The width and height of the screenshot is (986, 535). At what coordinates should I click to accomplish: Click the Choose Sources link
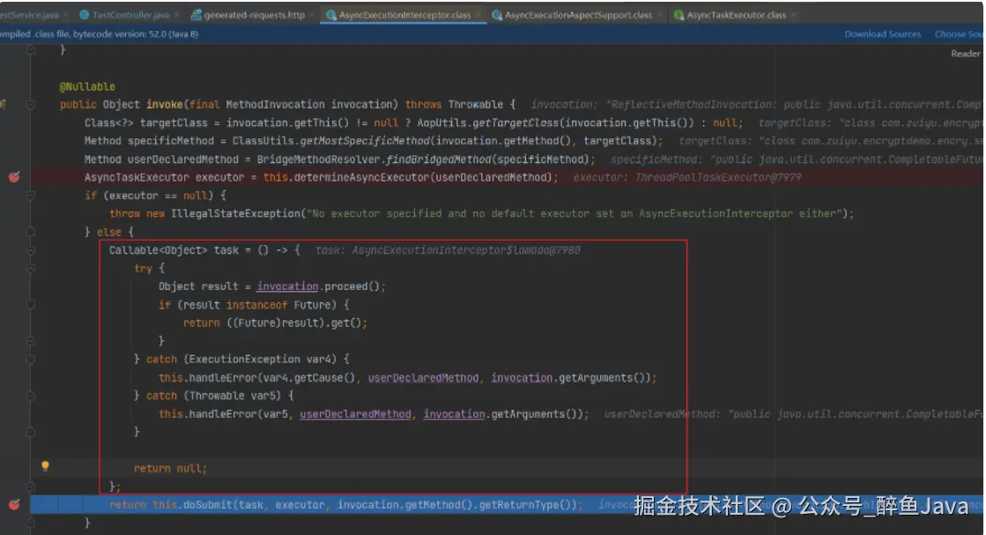960,34
